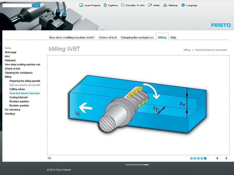
Task: Open second Revision question above For reference
Action: [19, 106]
